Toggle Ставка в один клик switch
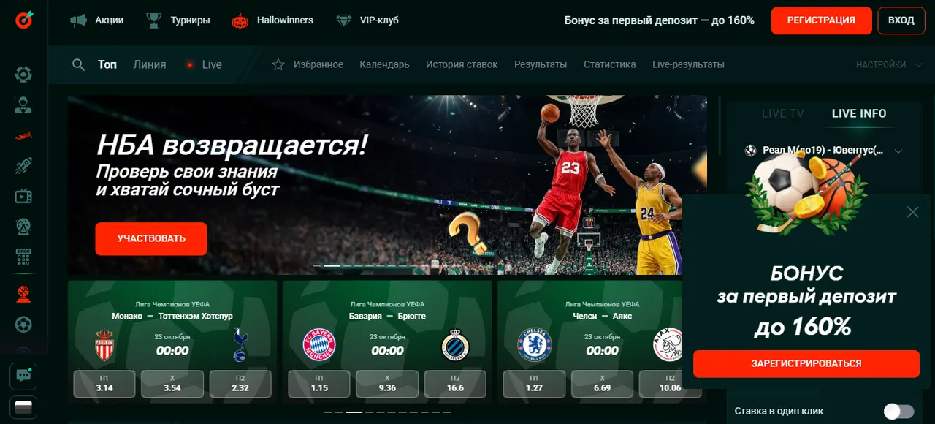Image resolution: width=935 pixels, height=424 pixels. pos(898,411)
